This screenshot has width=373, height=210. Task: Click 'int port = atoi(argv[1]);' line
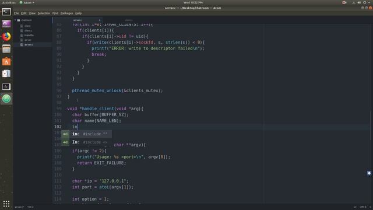103,187
